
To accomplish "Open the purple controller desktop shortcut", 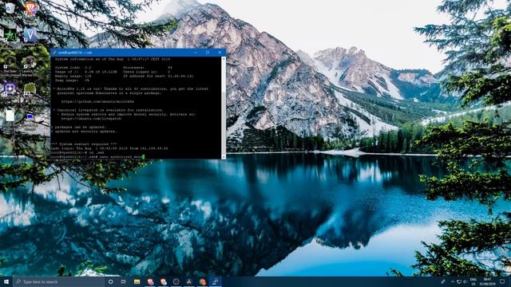I will pyautogui.click(x=9, y=88).
